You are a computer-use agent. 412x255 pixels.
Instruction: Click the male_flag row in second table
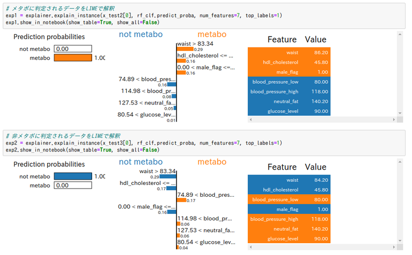tap(289, 209)
